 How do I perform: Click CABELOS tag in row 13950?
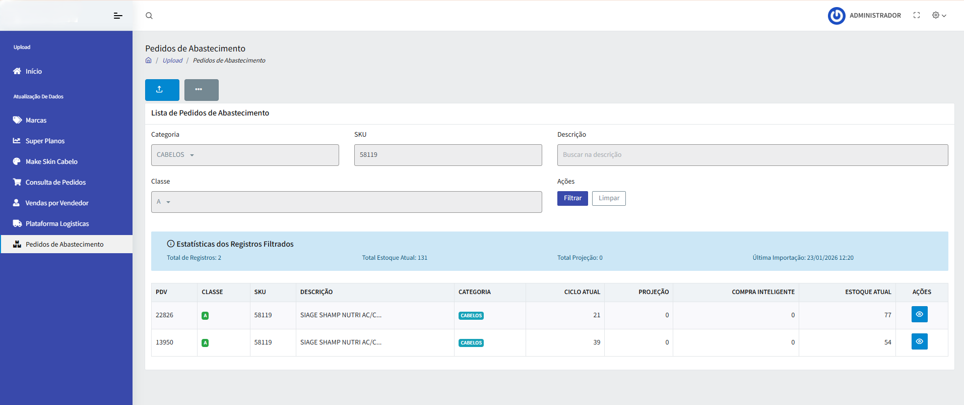click(471, 343)
